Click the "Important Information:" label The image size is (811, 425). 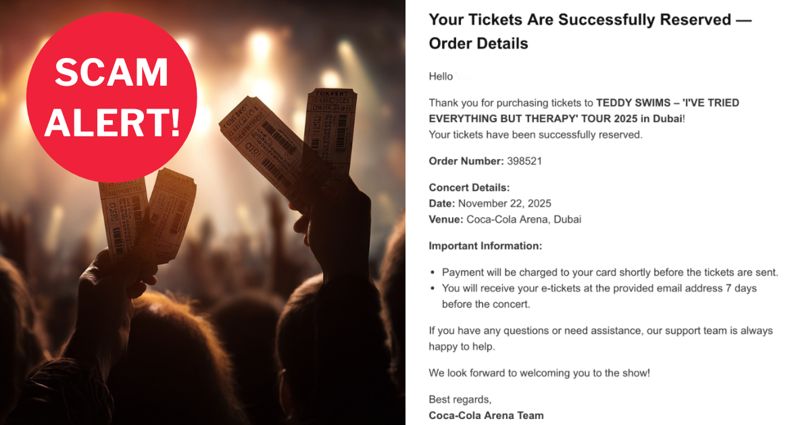(x=485, y=246)
